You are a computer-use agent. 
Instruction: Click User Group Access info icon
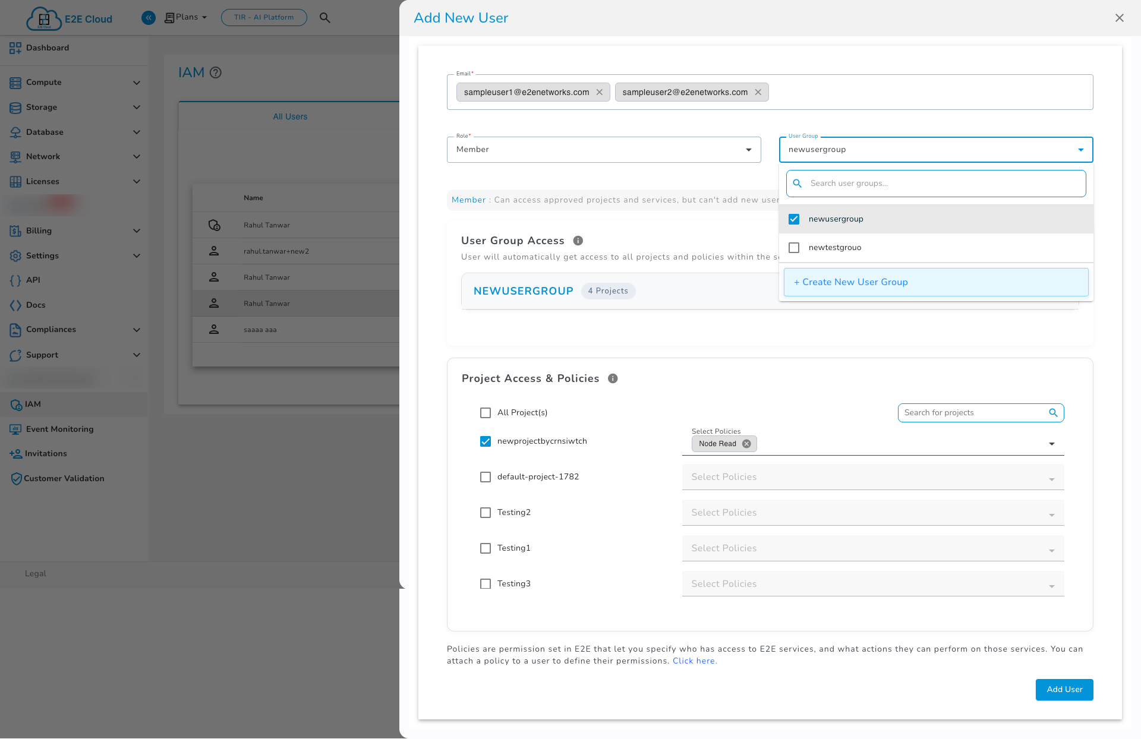pos(578,241)
